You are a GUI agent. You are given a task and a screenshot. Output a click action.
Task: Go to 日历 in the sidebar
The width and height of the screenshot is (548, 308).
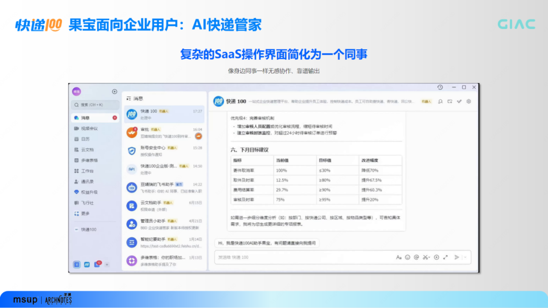tap(95, 139)
